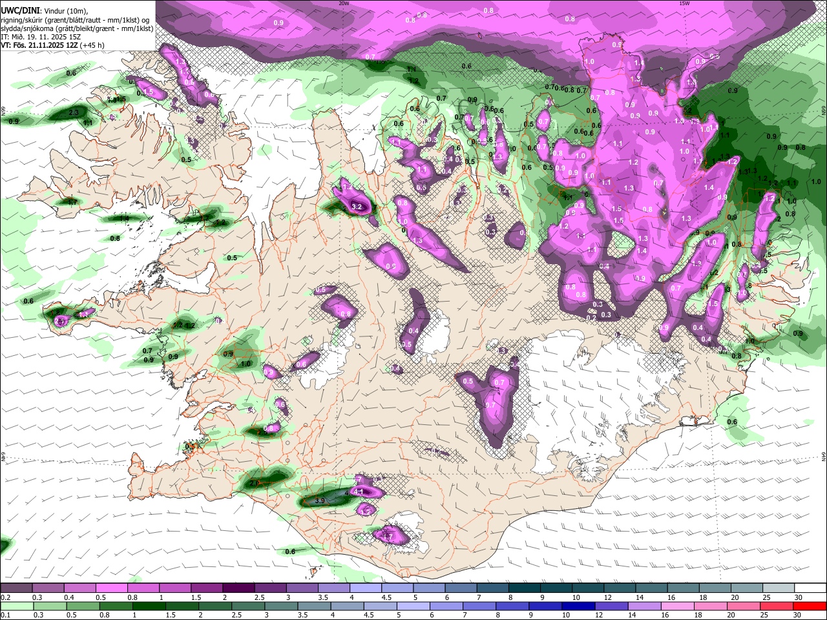The image size is (827, 620).
Task: Click the 4.1 precipitation value on the map
Action: 360,491
